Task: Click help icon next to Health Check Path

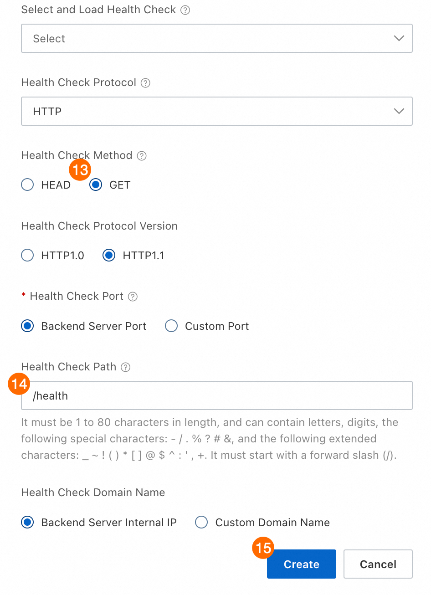Action: pos(126,367)
